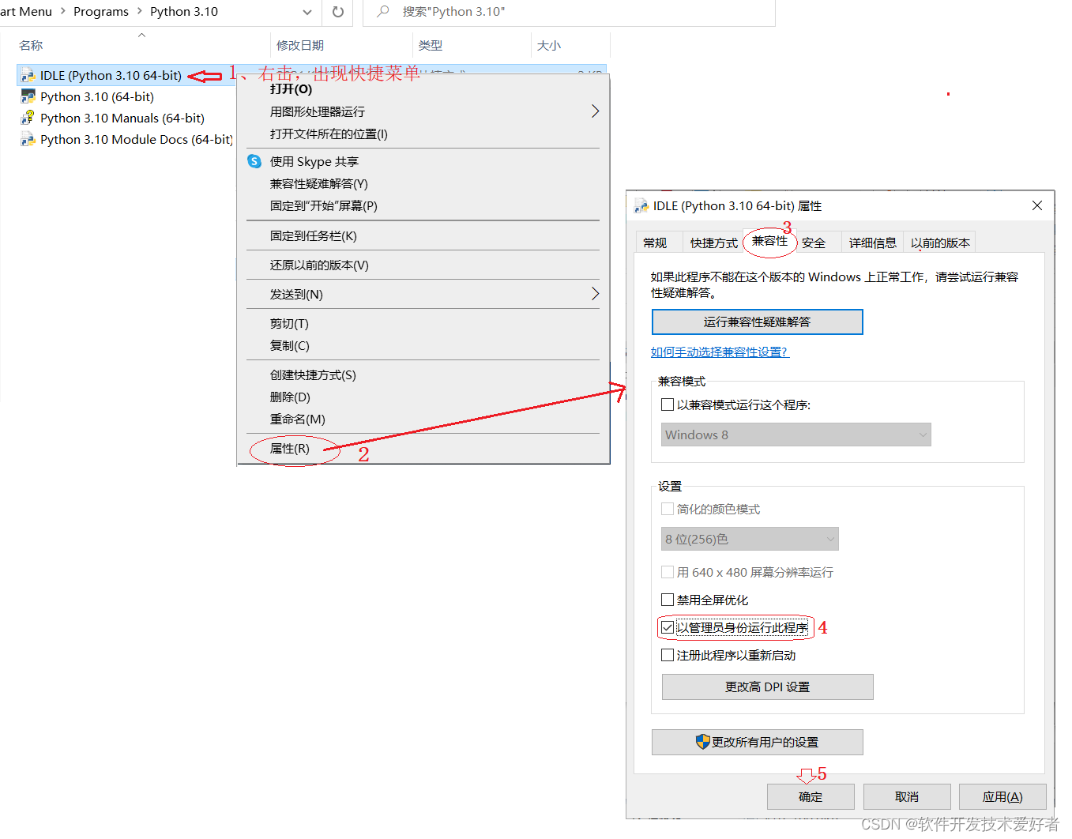
Task: Expand the address bar history dropdown
Action: [x=307, y=12]
